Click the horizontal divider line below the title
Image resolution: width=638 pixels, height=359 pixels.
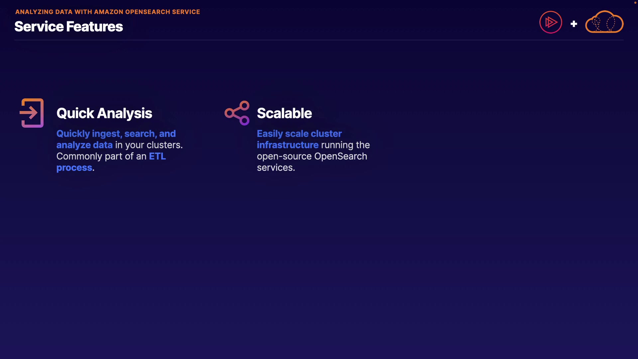(319, 40)
